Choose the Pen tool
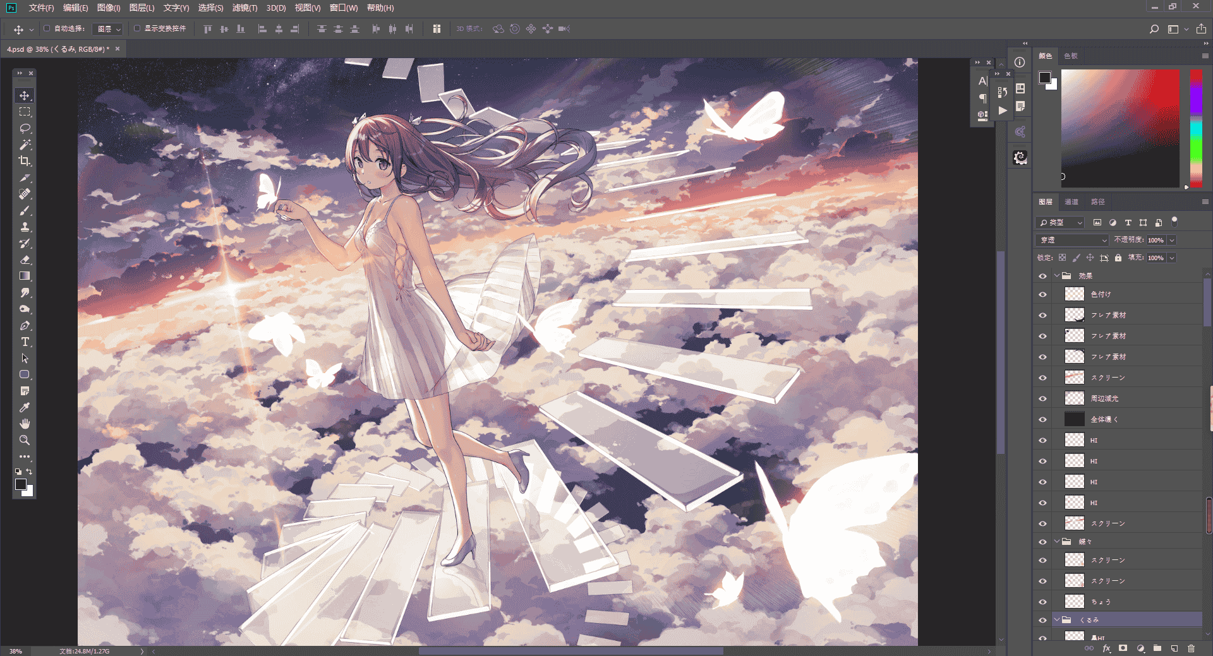1213x656 pixels. tap(25, 325)
